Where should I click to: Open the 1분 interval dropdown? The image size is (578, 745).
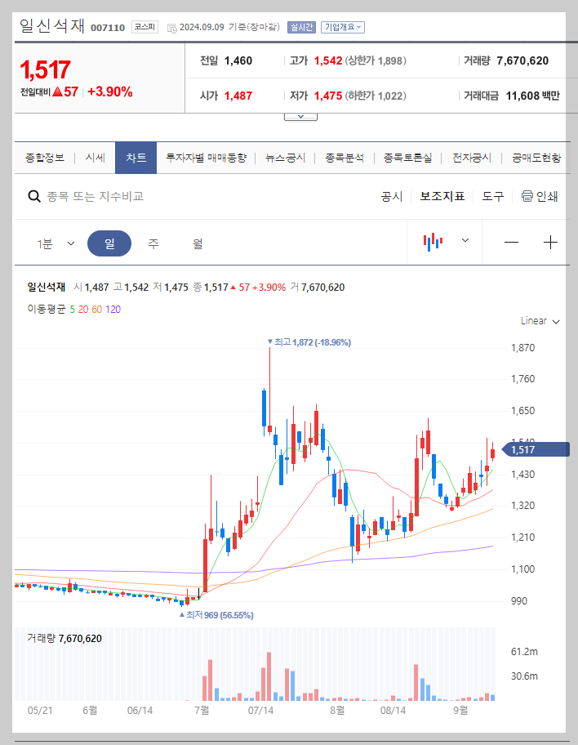(x=57, y=243)
